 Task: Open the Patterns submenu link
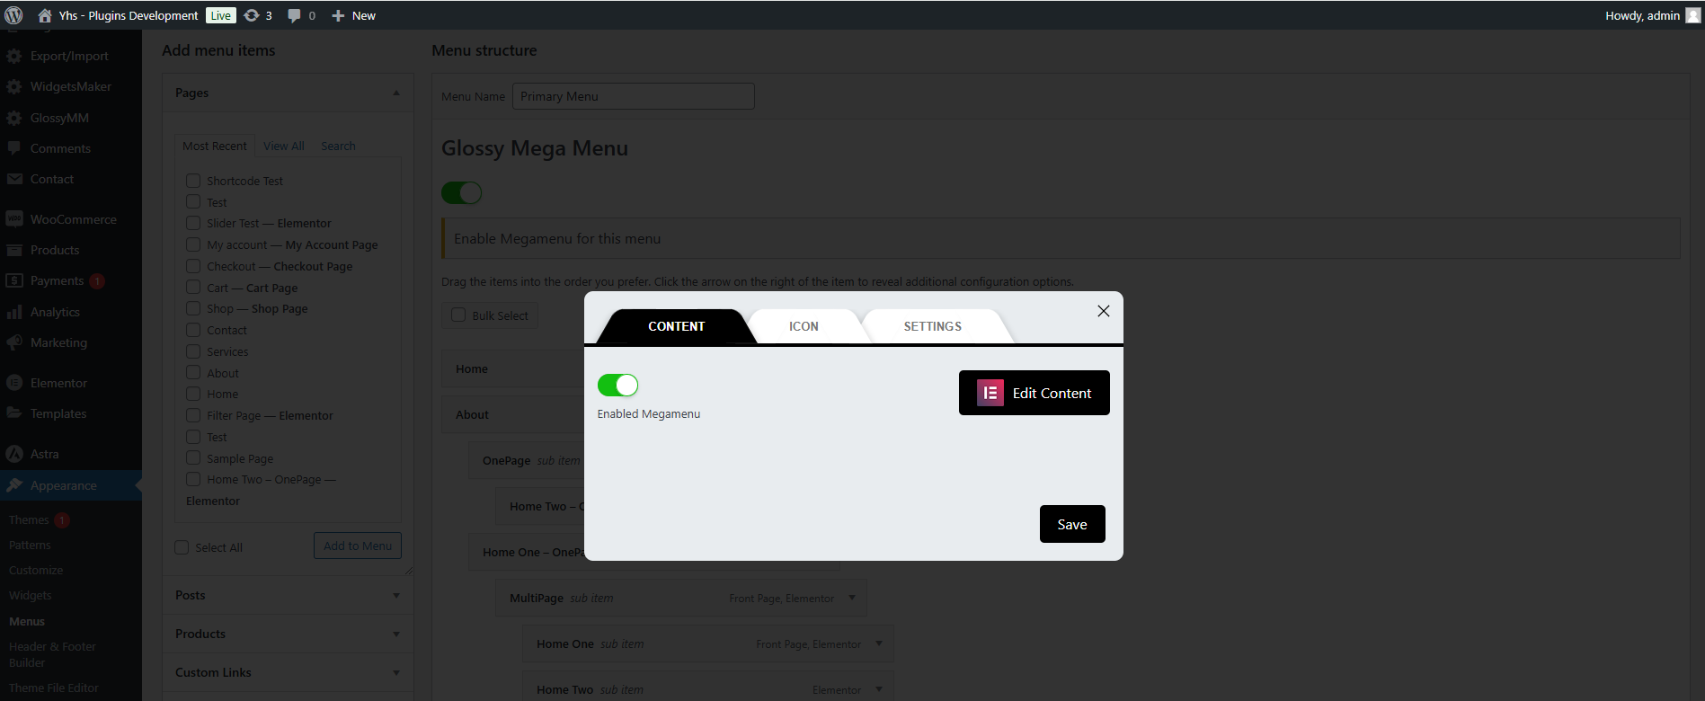30,545
